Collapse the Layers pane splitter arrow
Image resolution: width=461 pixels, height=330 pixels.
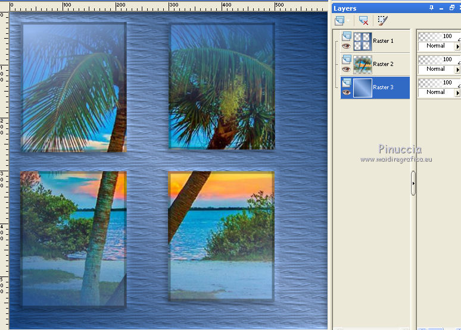tap(413, 183)
